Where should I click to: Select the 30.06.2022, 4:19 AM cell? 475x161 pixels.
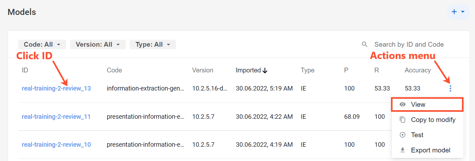click(x=264, y=144)
